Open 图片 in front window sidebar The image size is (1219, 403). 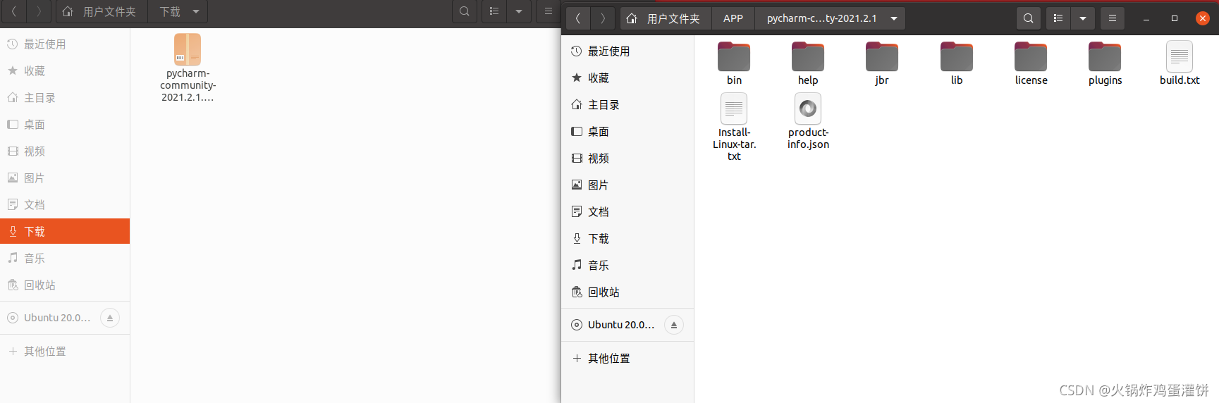coord(627,185)
